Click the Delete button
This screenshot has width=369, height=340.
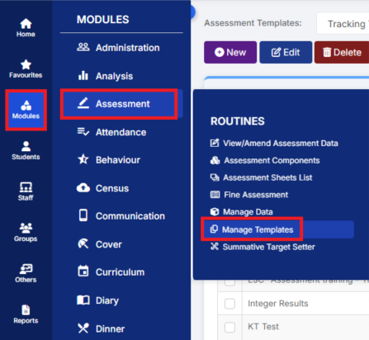coord(342,53)
